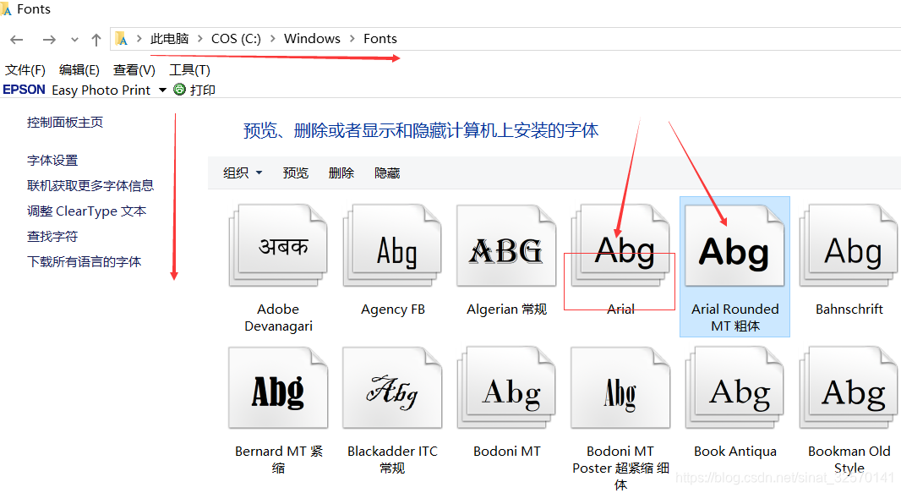Click the Bernard MT 紧缩 name label
Screen dimensions: 901x493
pyautogui.click(x=279, y=460)
